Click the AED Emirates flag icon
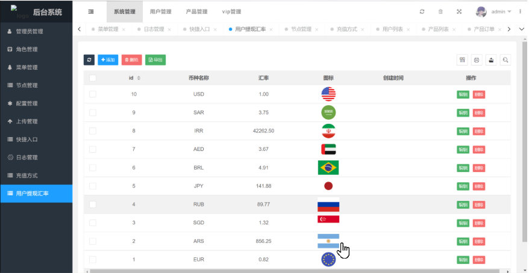Viewport: 529px width, 273px height. click(328, 149)
